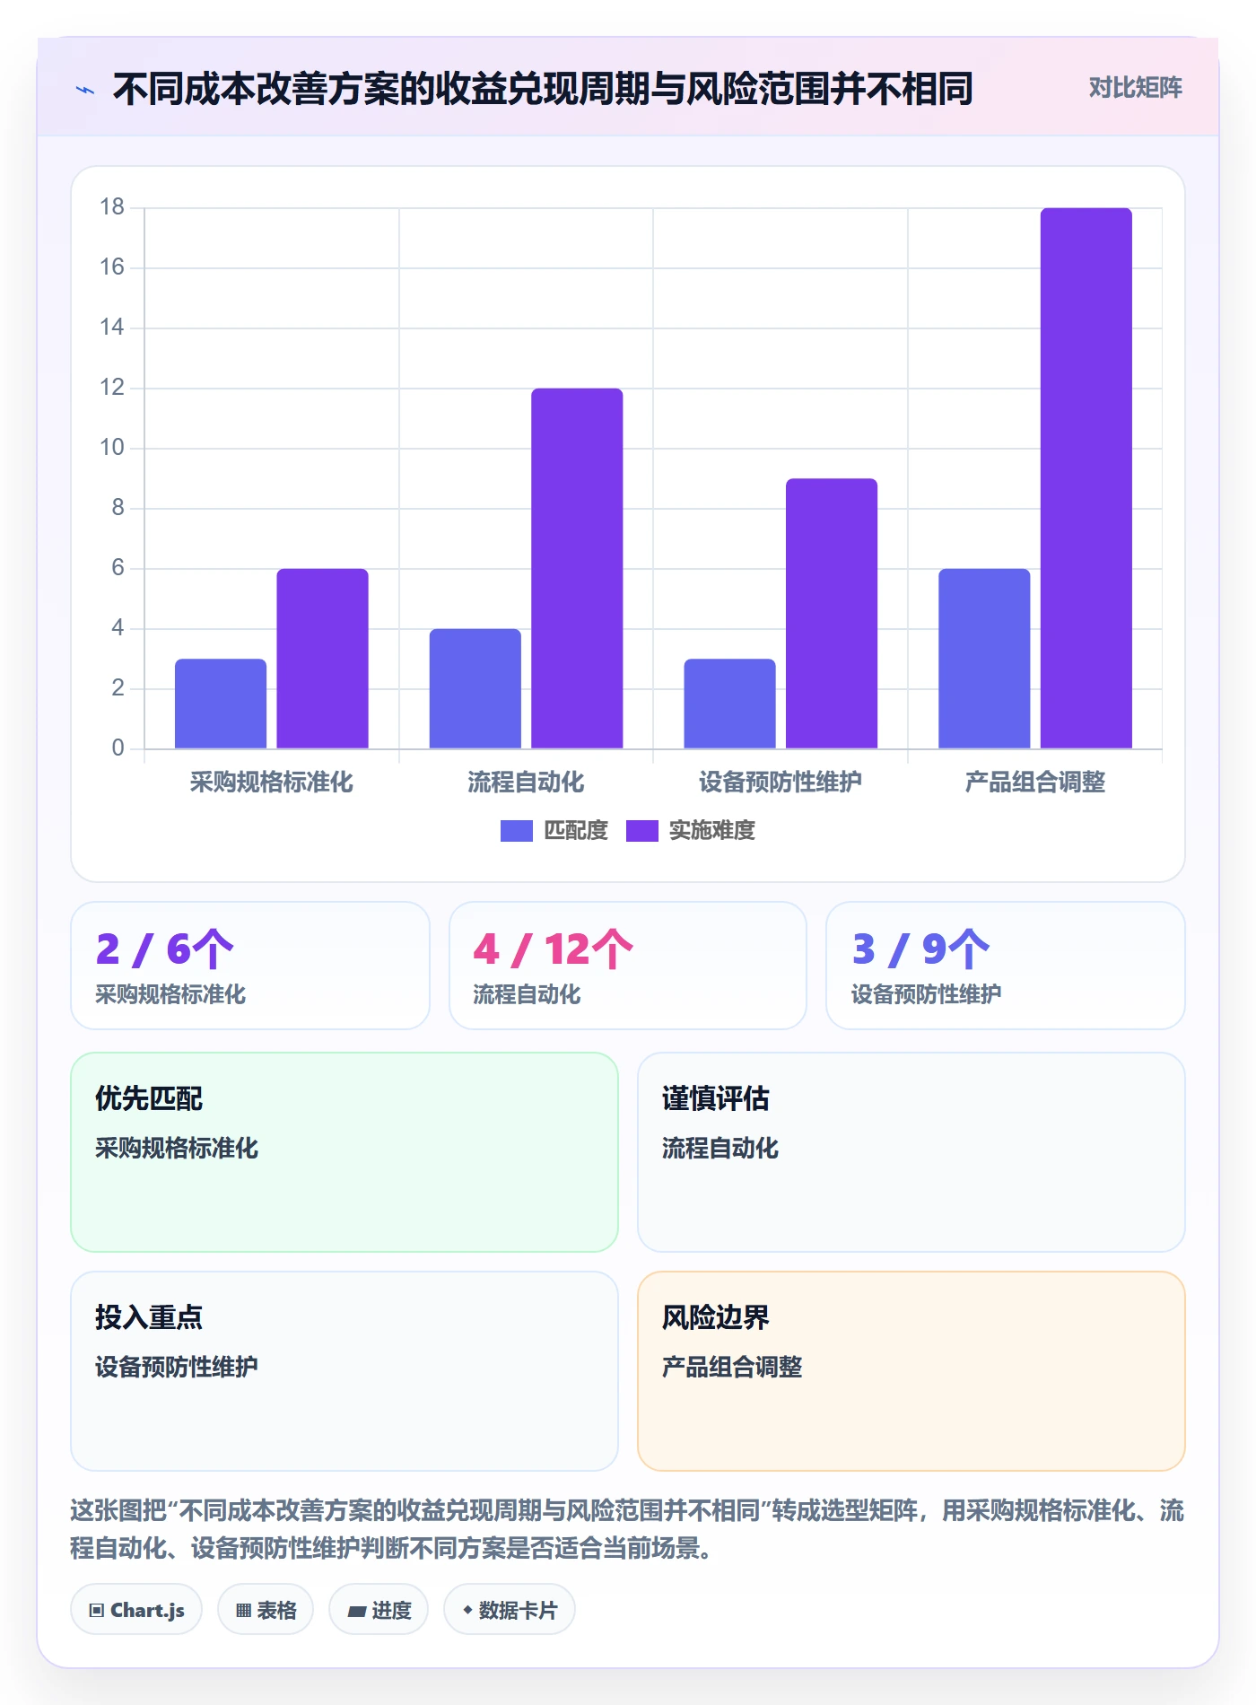The image size is (1256, 1705).
Task: Click 采购规格标准化 caption under 2 / 6个
Action: tap(170, 994)
